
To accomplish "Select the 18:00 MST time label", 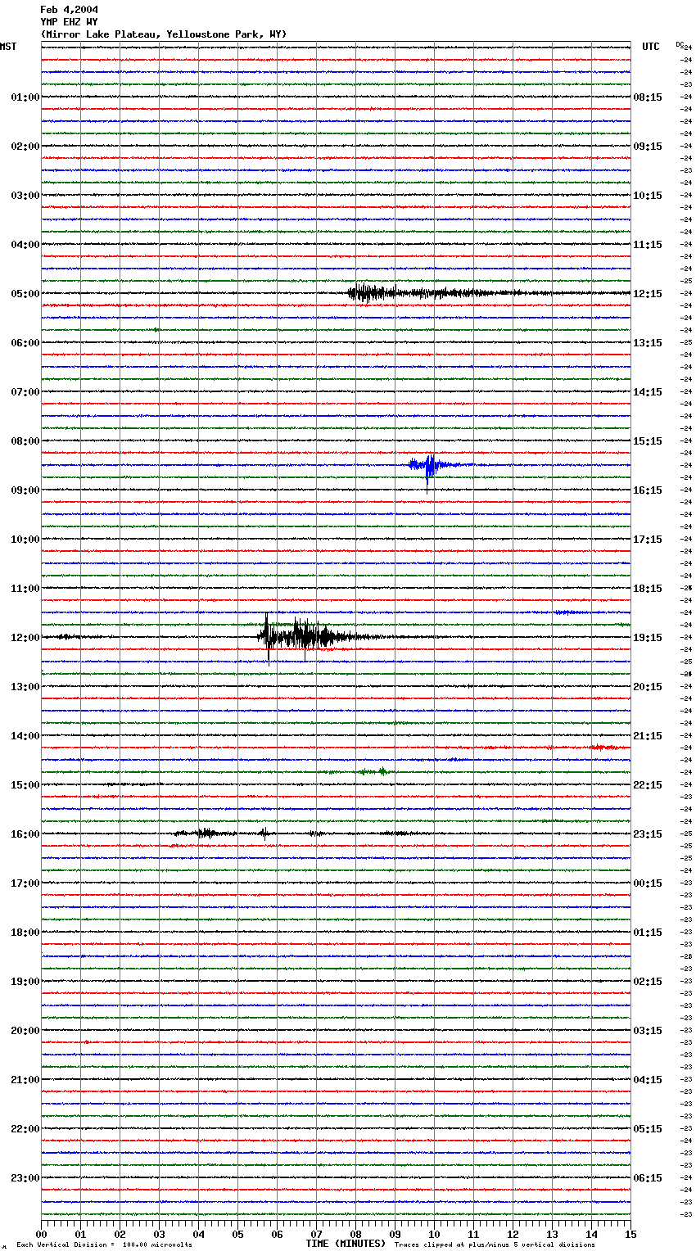I will [x=25, y=933].
